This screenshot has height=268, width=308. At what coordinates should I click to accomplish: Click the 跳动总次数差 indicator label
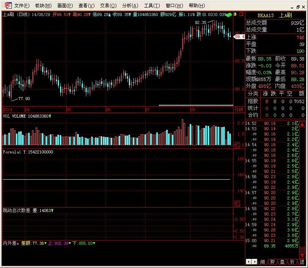click(16, 211)
